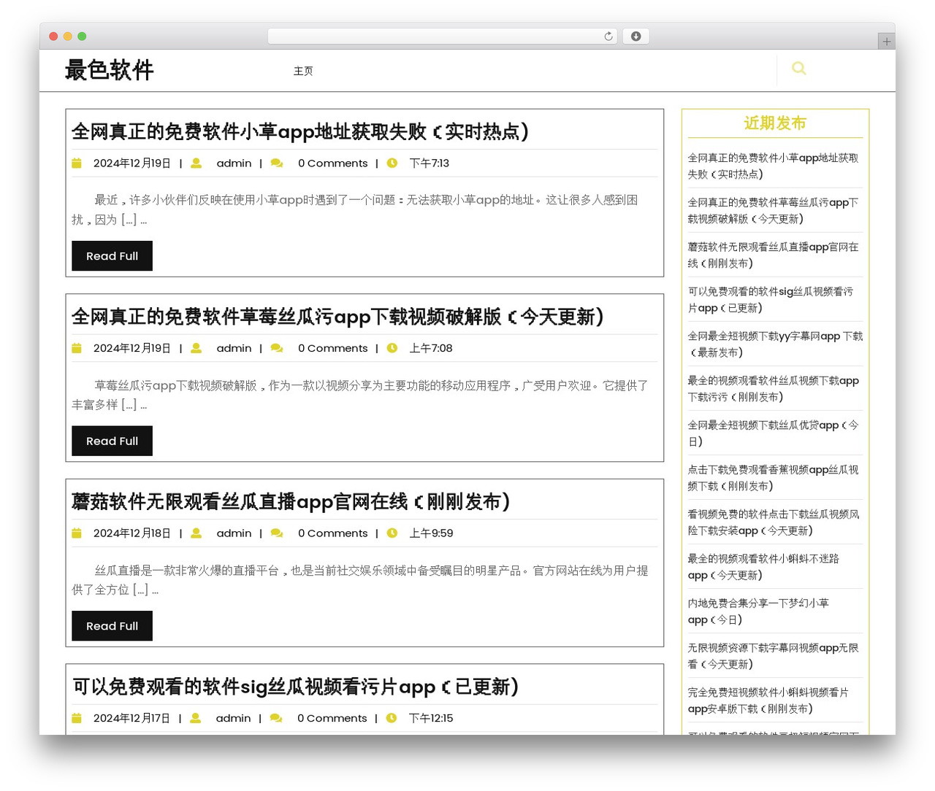This screenshot has width=935, height=791.
Task: Click 0 Comments in 小草app post
Action: [x=332, y=163]
